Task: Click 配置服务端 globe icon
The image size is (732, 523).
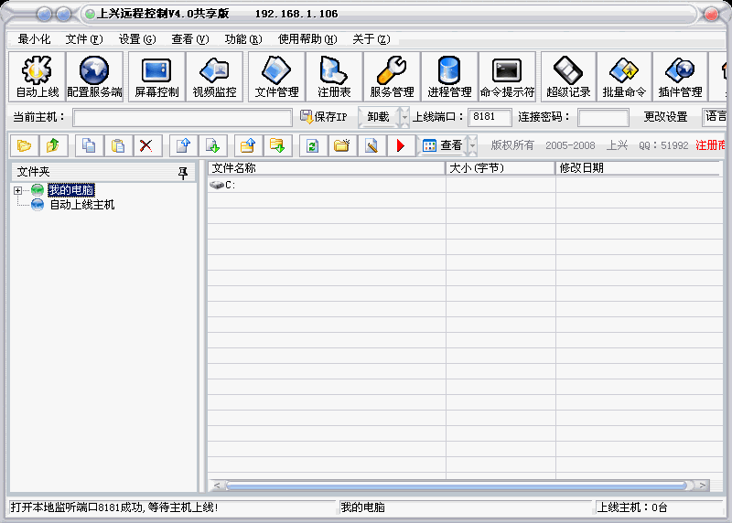Action: point(94,77)
